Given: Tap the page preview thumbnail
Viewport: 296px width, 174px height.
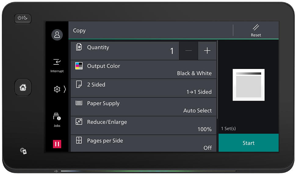Looking at the screenshot, I should (x=248, y=85).
